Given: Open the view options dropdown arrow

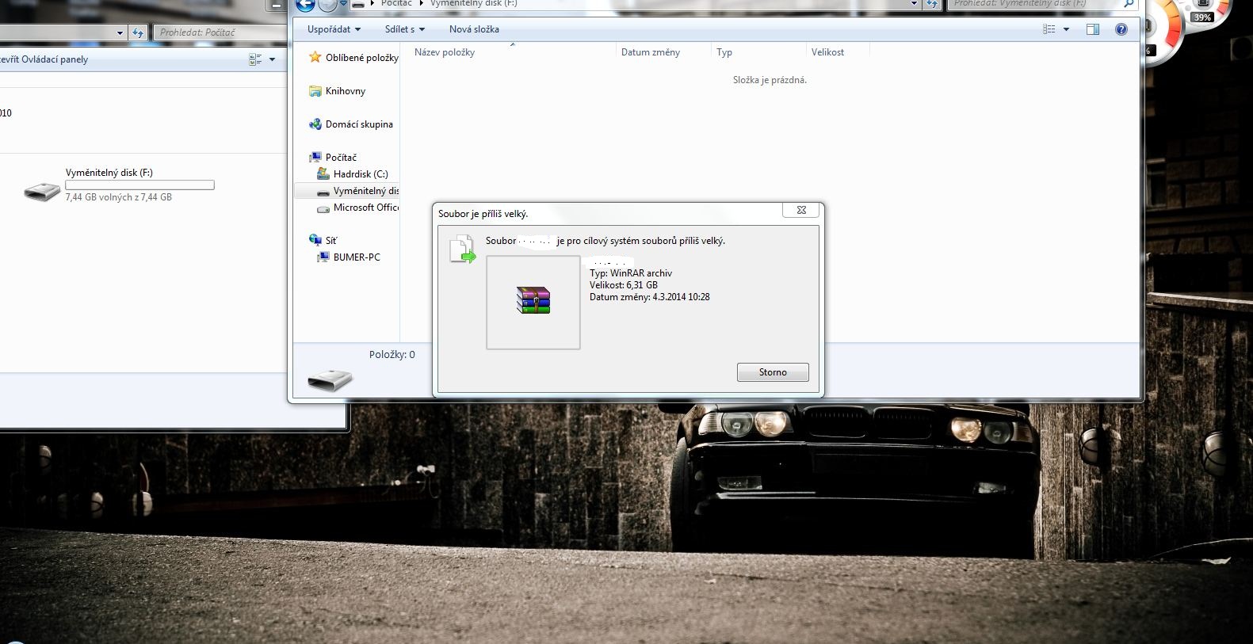Looking at the screenshot, I should pos(1066,29).
